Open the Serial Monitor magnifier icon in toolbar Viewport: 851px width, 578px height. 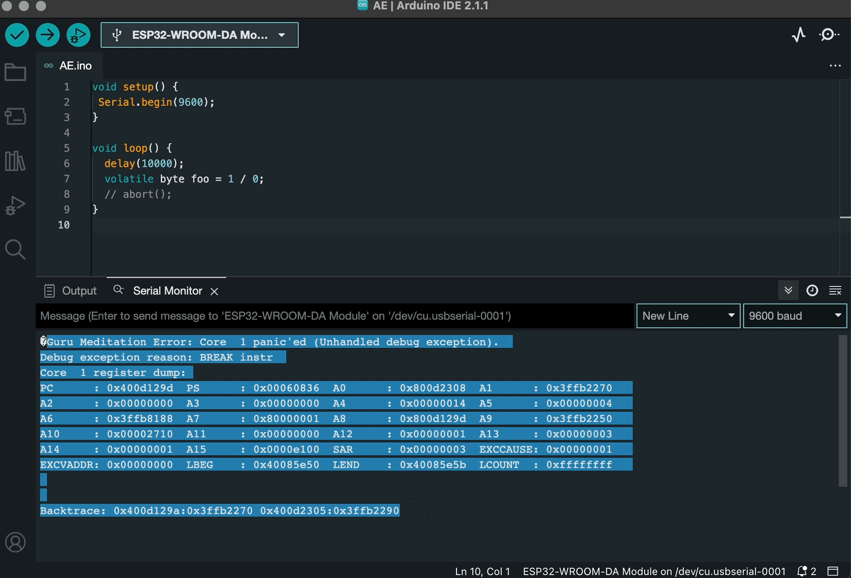(x=829, y=35)
